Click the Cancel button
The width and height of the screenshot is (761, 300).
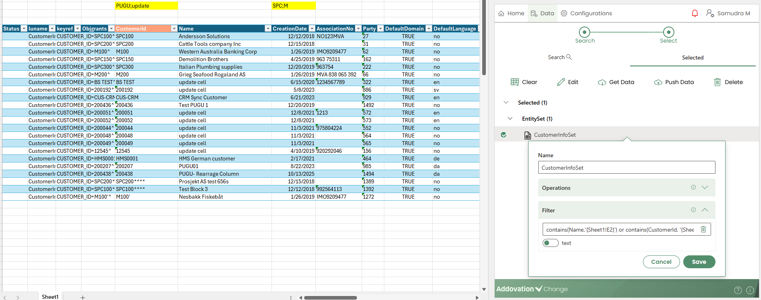point(661,262)
